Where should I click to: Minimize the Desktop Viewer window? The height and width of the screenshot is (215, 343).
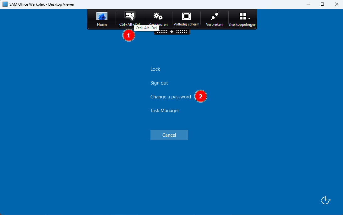[x=308, y=4]
